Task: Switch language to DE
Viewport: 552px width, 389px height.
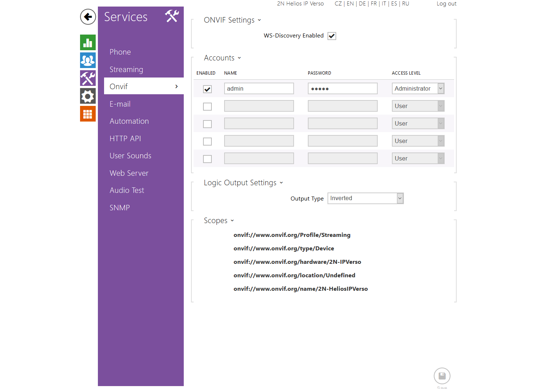Action: click(362, 4)
